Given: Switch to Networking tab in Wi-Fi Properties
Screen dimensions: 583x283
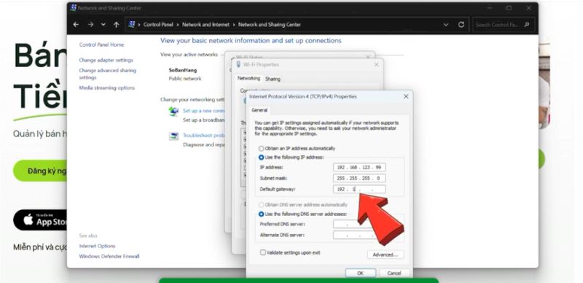Looking at the screenshot, I should point(249,79).
